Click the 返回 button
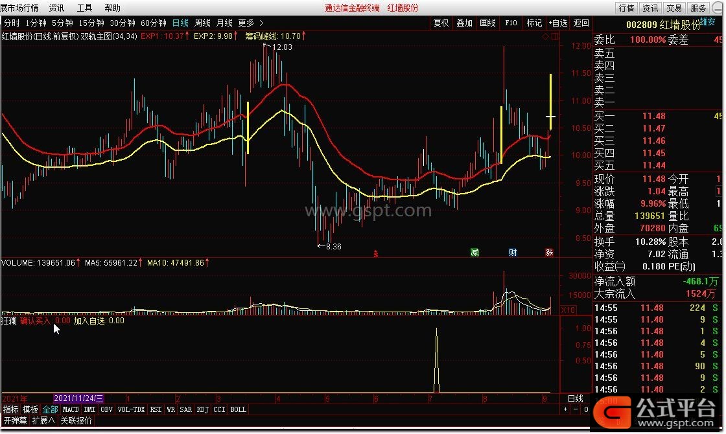This screenshot has width=726, height=434. click(x=581, y=23)
